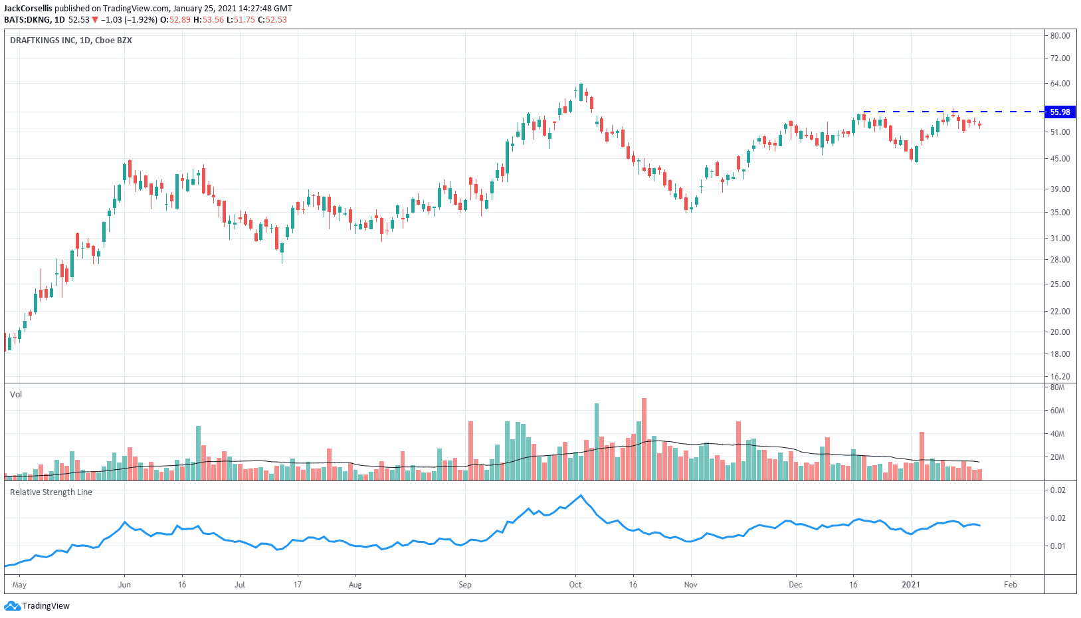Click the Jul date axis label

pyautogui.click(x=240, y=585)
